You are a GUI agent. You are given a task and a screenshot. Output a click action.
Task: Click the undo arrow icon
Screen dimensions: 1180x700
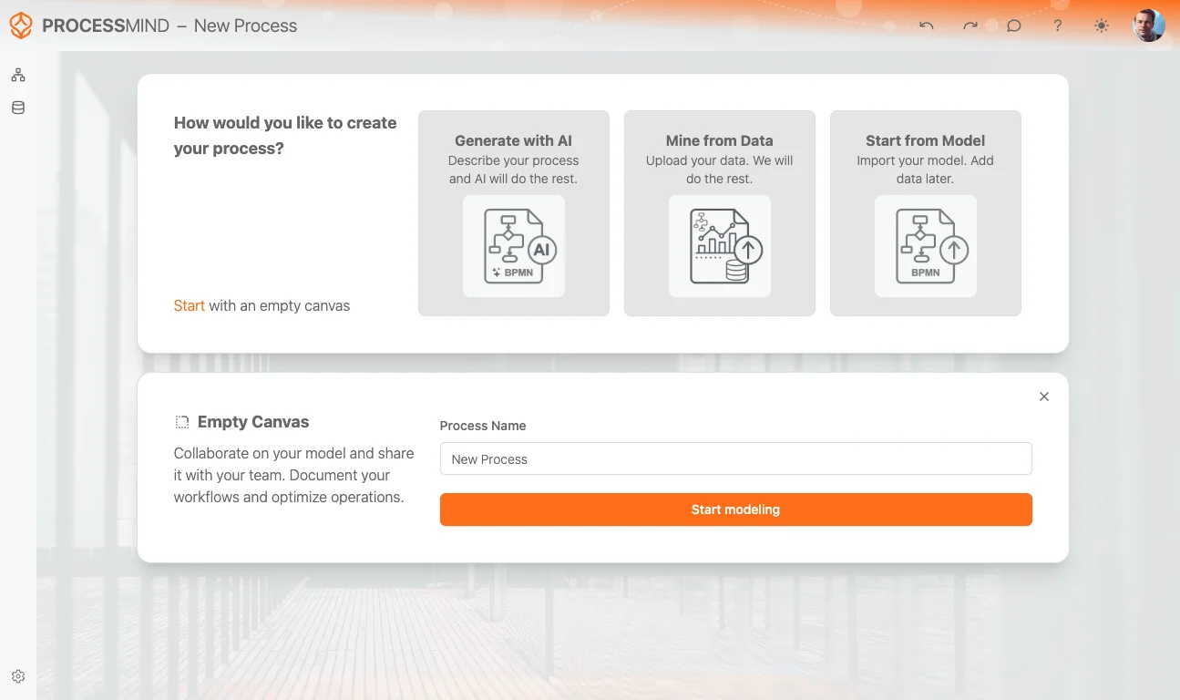[x=927, y=26]
